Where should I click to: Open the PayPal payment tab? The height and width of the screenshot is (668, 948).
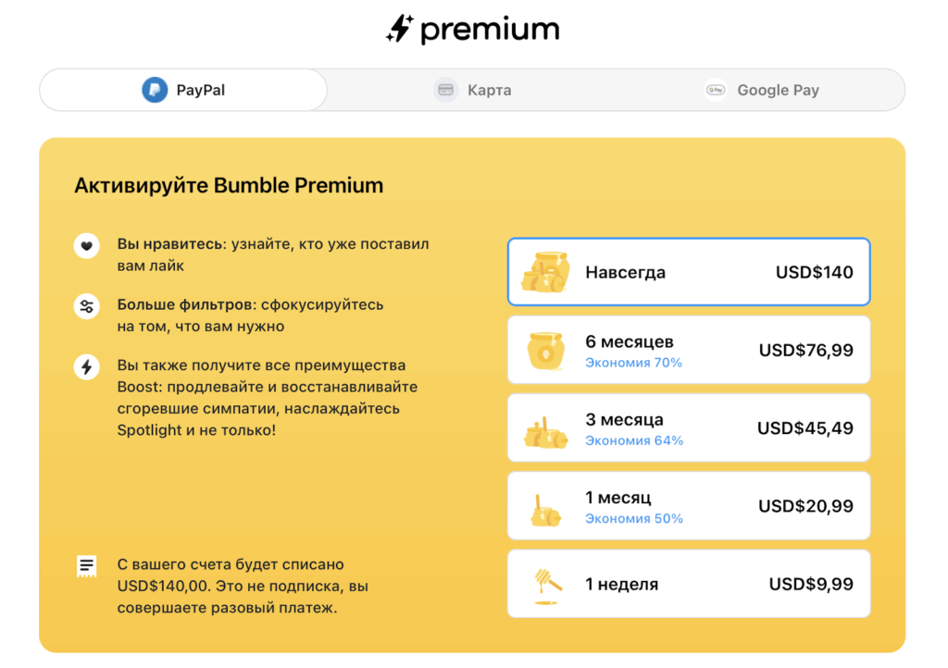click(182, 90)
